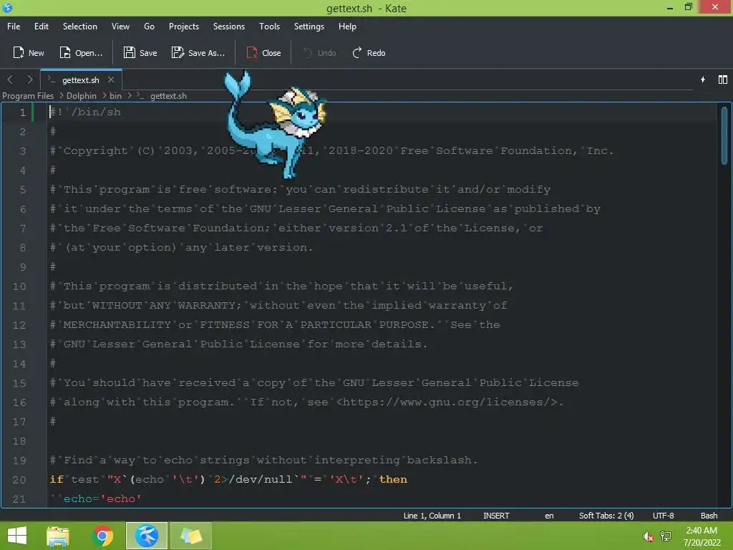733x550 pixels.
Task: Open the Projects menu
Action: tap(184, 26)
